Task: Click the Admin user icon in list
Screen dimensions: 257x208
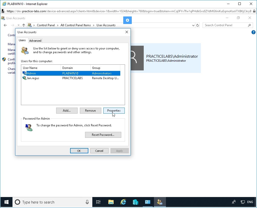Action: coord(24,73)
